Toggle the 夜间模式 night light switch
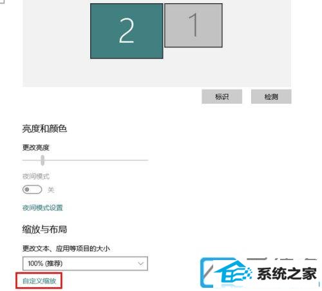Image resolution: width=322 pixels, height=291 pixels. tap(32, 189)
